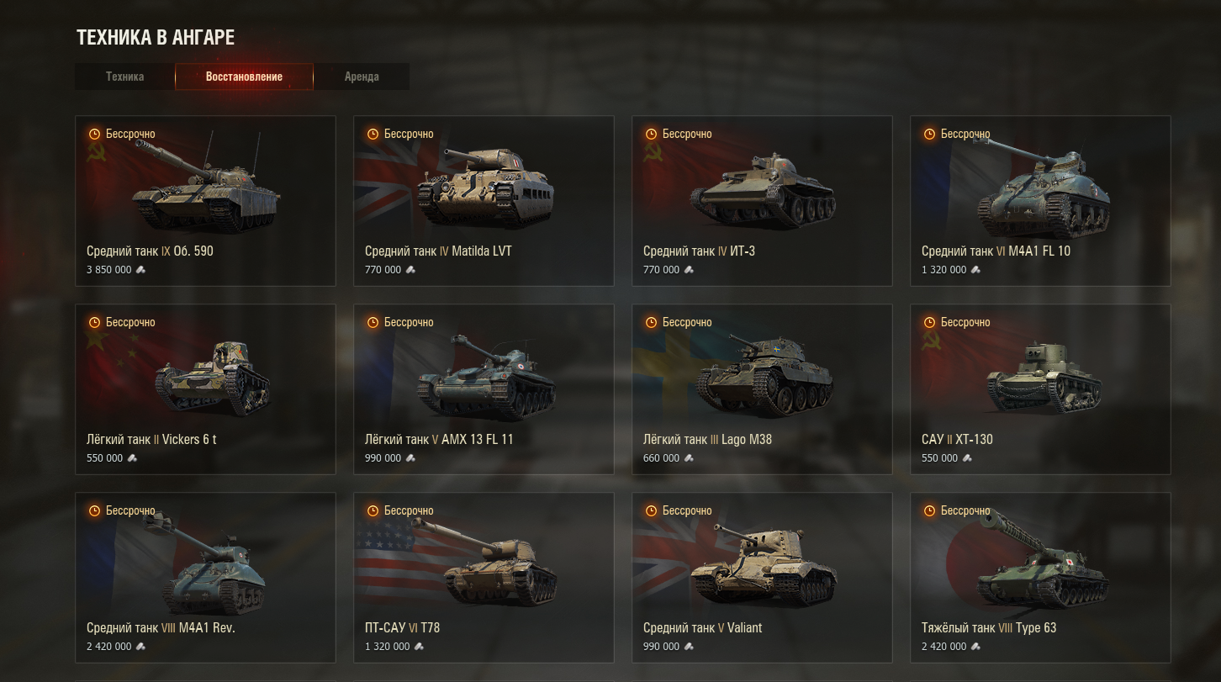Click the clock icon on XT-130 card

pyautogui.click(x=929, y=322)
